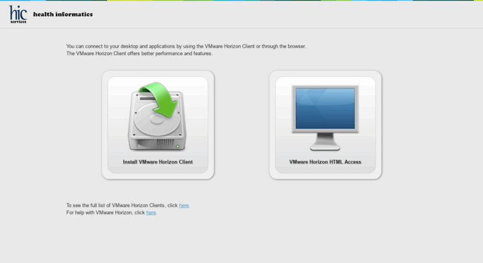The height and width of the screenshot is (263, 483).
Task: Click the 'To see the full list' text
Action: pyautogui.click(x=122, y=205)
